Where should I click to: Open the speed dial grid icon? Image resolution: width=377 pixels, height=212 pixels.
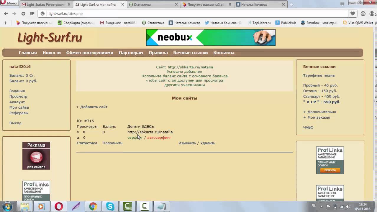[32, 14]
